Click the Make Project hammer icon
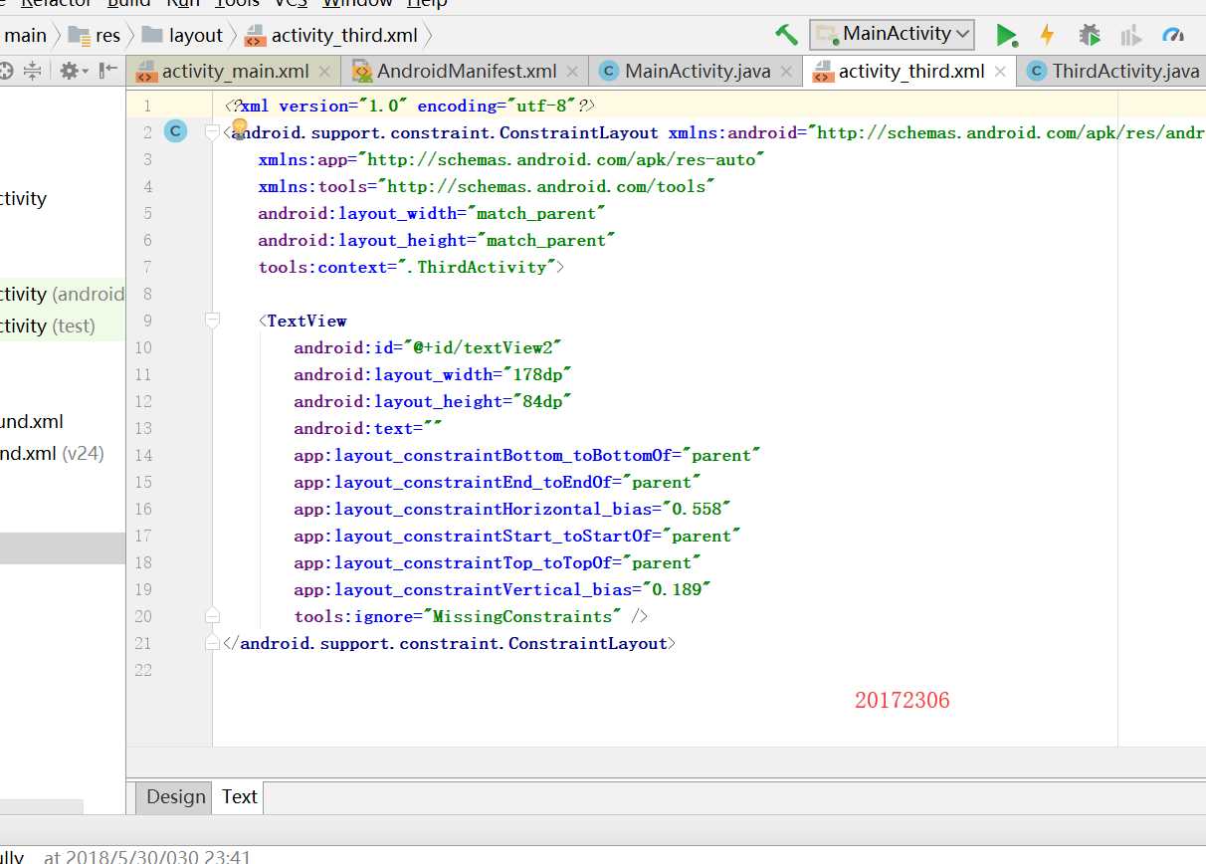Image resolution: width=1206 pixels, height=864 pixels. (786, 35)
